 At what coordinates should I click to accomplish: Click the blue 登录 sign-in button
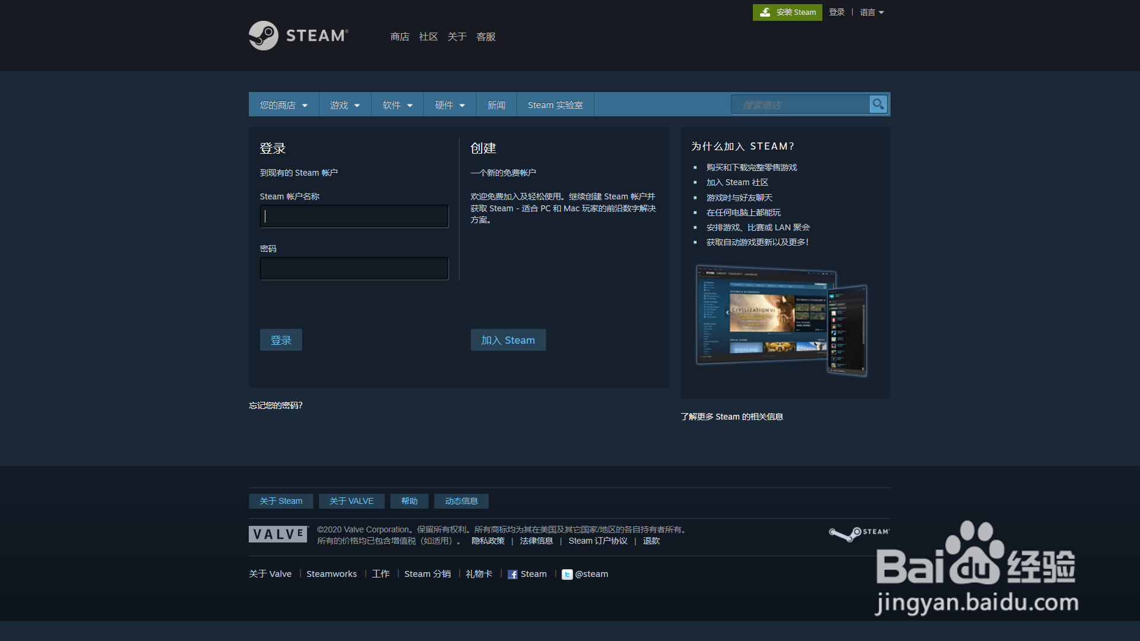point(281,340)
